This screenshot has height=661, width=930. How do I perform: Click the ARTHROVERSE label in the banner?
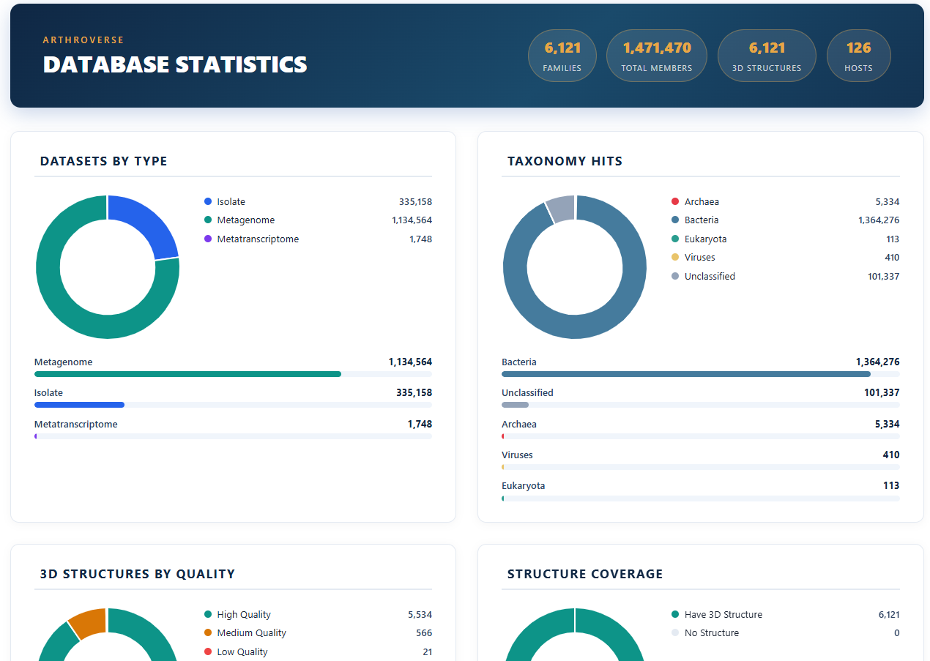83,40
